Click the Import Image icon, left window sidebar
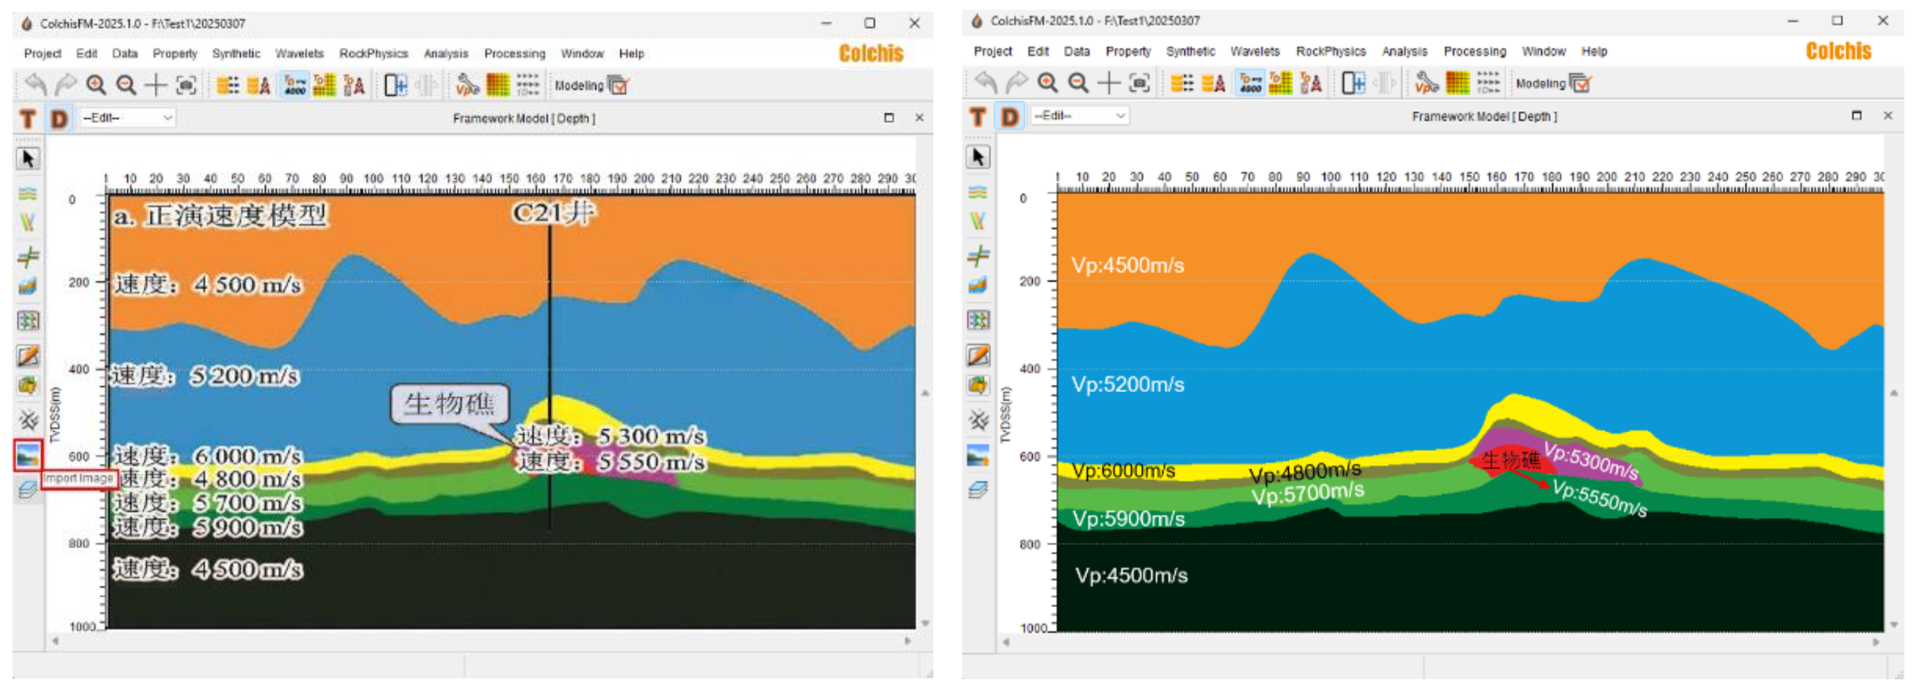The image size is (1918, 688). click(28, 455)
